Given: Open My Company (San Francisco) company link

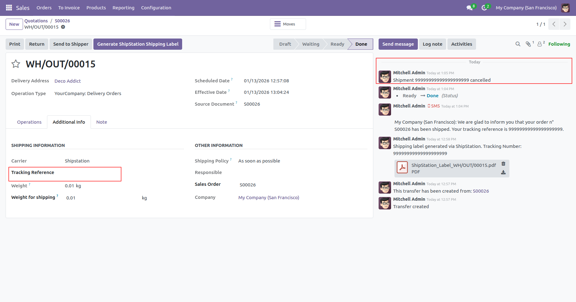Looking at the screenshot, I should tap(269, 198).
